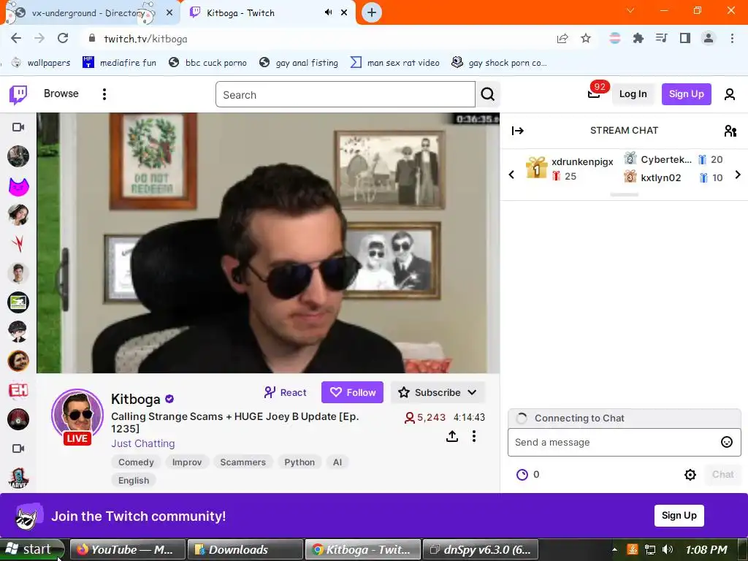Open the pink cat channel in sidebar
This screenshot has width=748, height=561.
tap(18, 186)
